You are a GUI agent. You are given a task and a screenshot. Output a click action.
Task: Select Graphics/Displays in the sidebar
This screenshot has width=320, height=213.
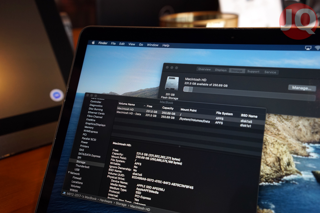pyautogui.click(x=95, y=124)
